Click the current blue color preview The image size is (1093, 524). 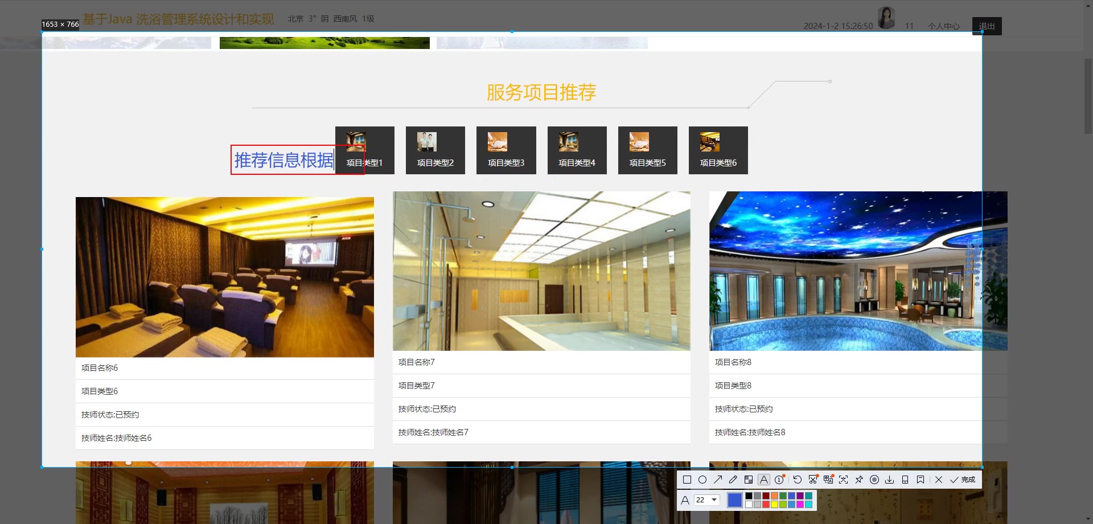[735, 500]
